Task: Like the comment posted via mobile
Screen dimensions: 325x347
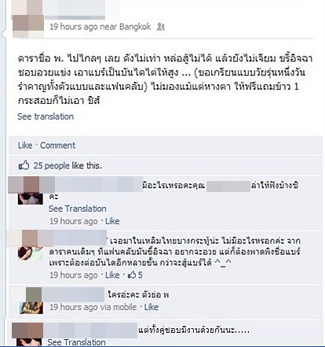Action: pyautogui.click(x=152, y=307)
